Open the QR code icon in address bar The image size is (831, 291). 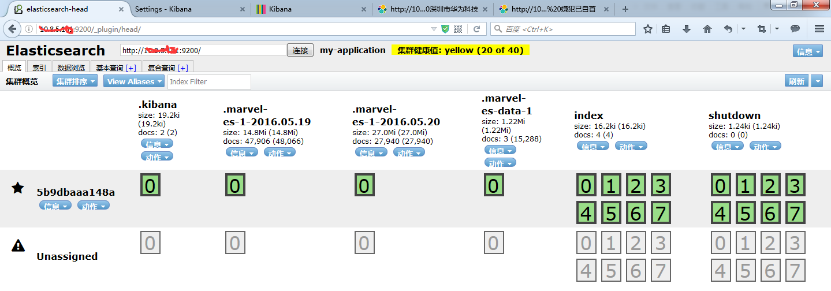(x=459, y=29)
